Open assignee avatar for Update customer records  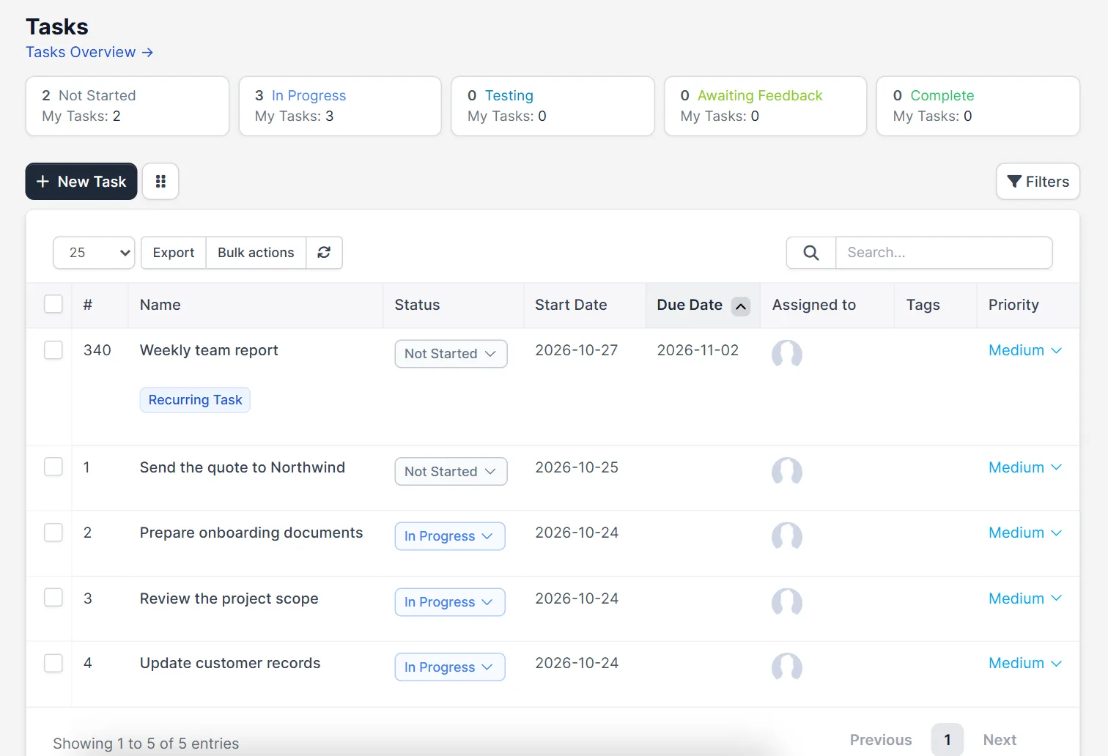(787, 667)
